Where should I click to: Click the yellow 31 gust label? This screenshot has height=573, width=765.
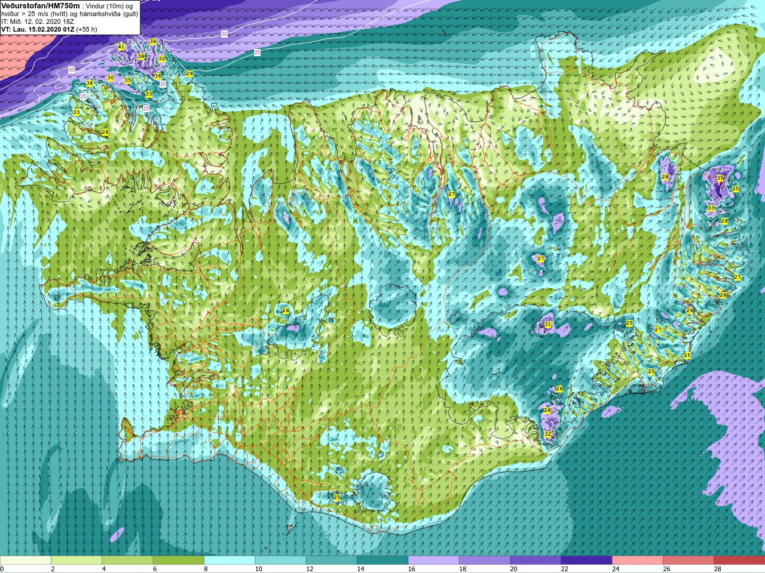548,325
